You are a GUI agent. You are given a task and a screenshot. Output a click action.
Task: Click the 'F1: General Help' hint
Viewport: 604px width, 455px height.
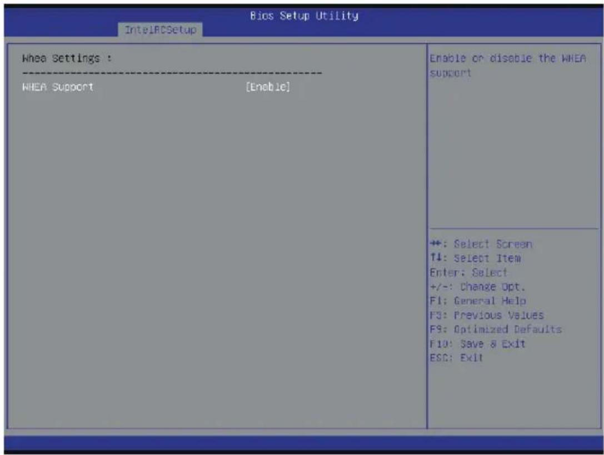click(x=478, y=301)
